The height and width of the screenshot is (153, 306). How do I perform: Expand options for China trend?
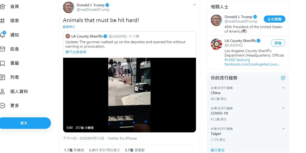point(283,88)
